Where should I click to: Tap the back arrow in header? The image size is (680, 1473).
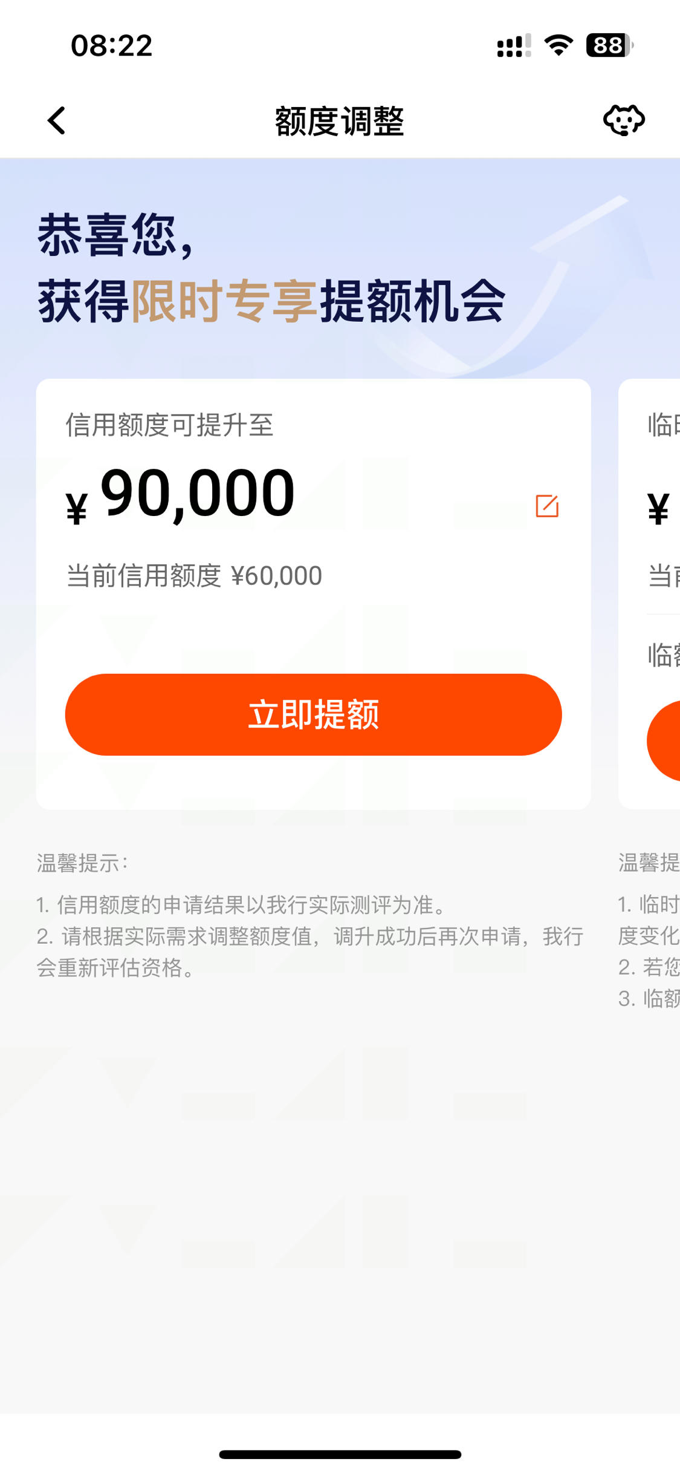tap(56, 120)
